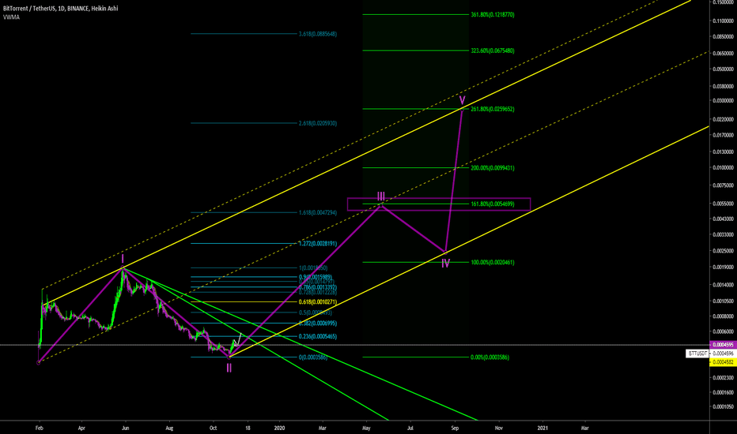
Task: Select Elliott wave label III
Action: pos(380,196)
